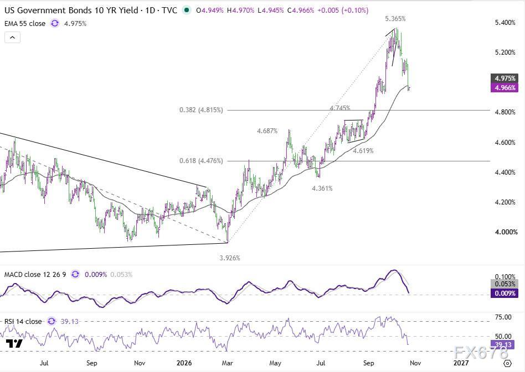This screenshot has height=372, width=525.
Task: Click the 39.13 RSI value label
Action: point(502,344)
